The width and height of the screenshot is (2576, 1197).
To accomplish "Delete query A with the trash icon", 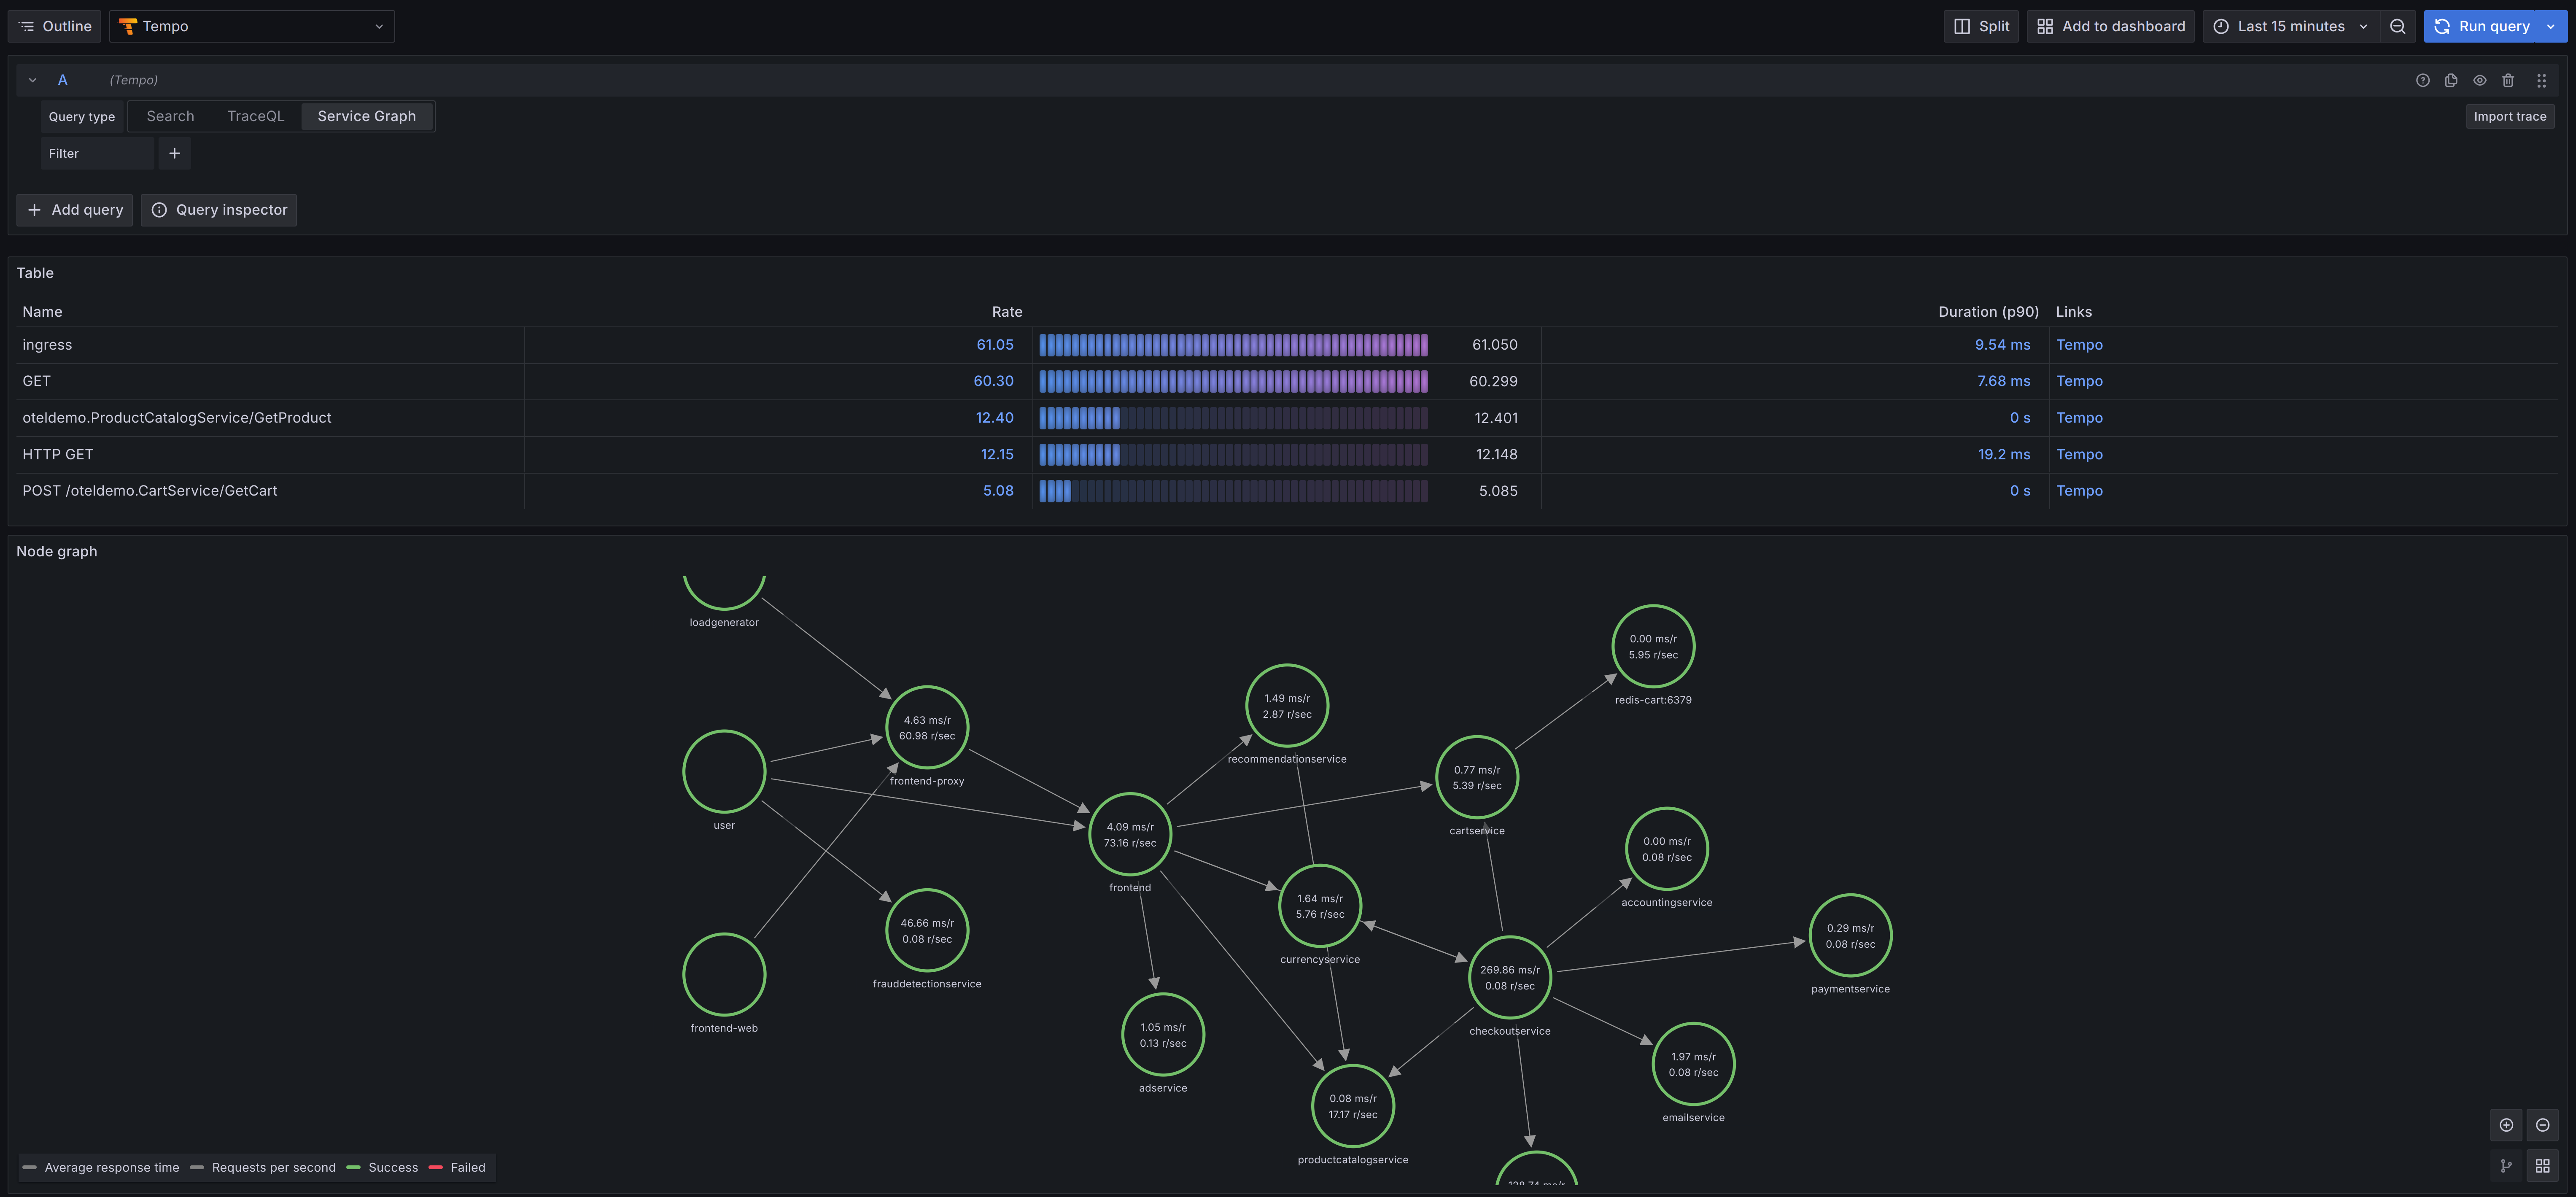I will (2508, 80).
